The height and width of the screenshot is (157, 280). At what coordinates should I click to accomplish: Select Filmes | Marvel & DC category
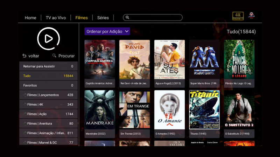pos(48,142)
